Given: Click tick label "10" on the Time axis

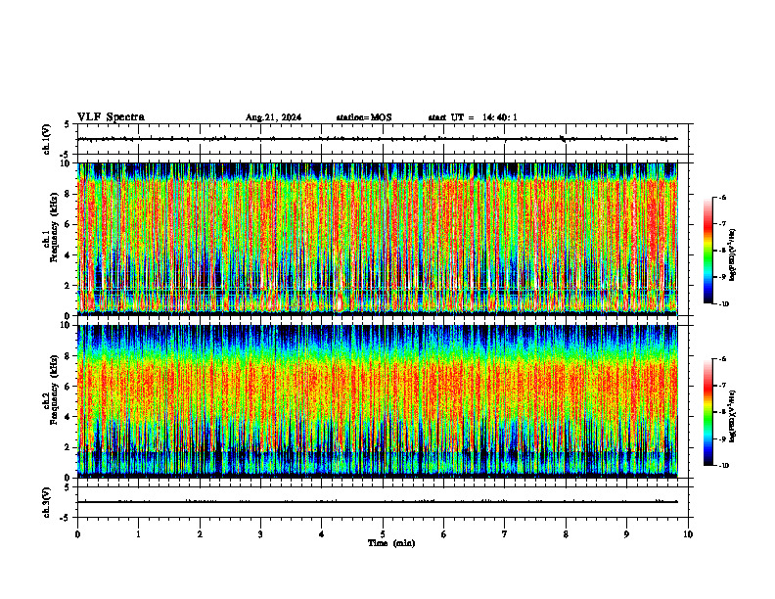Looking at the screenshot, I should point(688,534).
